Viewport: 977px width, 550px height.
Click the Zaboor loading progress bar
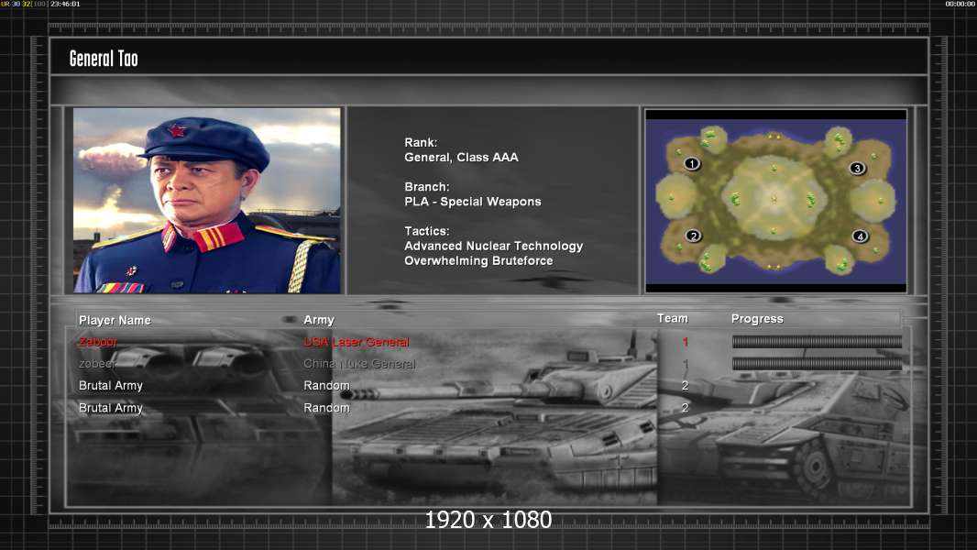point(817,341)
